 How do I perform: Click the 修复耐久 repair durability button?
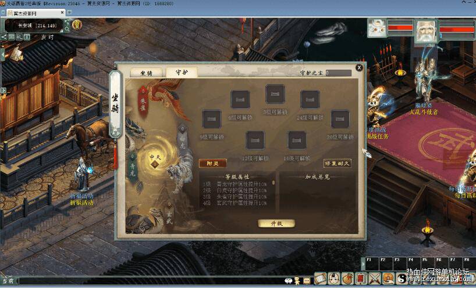click(338, 164)
